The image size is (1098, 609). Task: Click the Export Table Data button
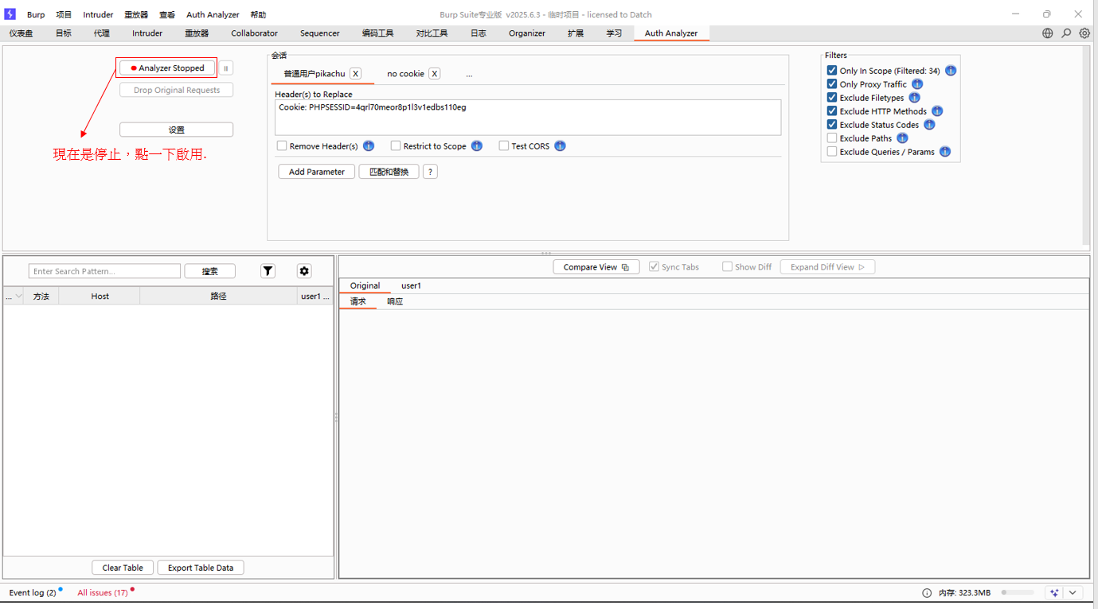(201, 568)
